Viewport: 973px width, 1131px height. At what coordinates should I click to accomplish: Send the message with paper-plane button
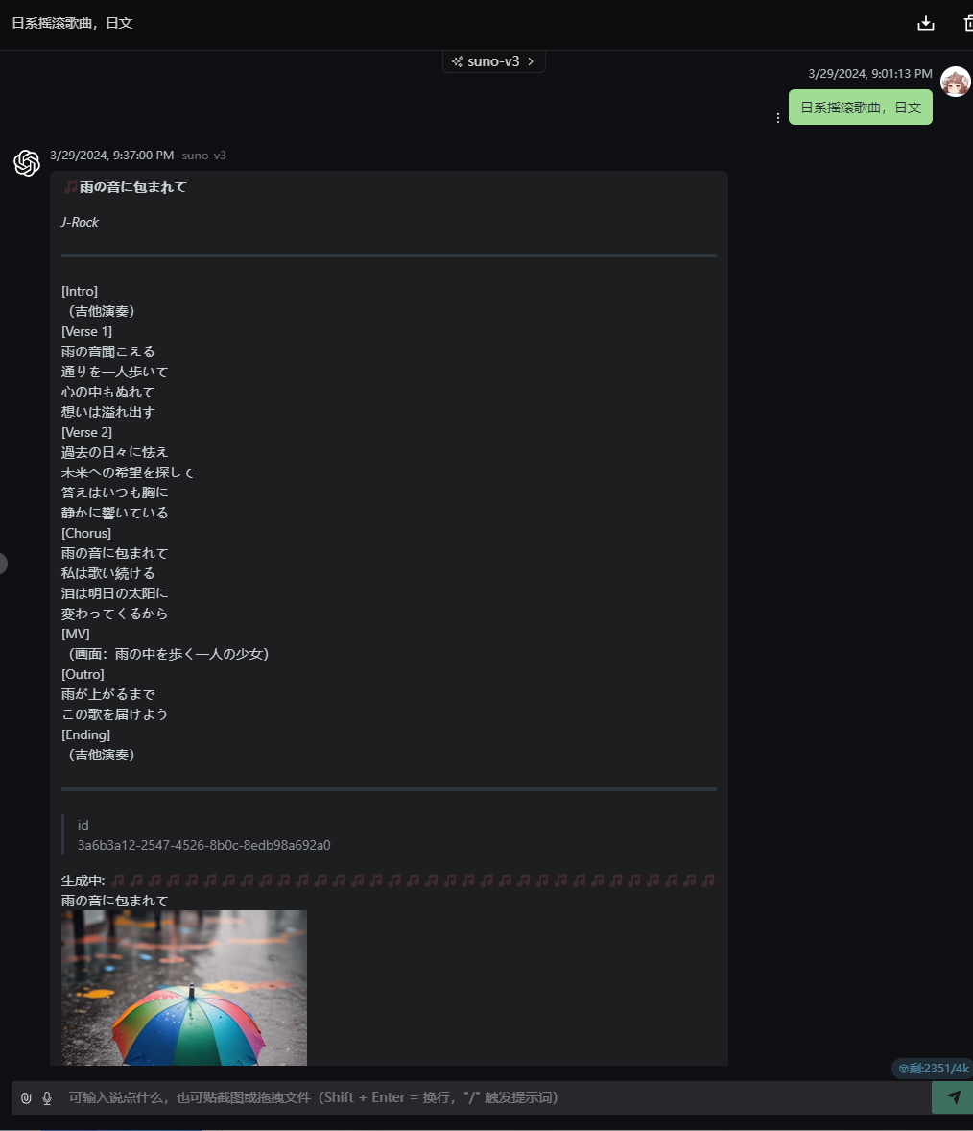[952, 1097]
